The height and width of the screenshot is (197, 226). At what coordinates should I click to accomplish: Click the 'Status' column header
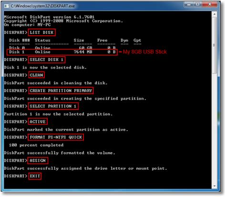coord(42,40)
